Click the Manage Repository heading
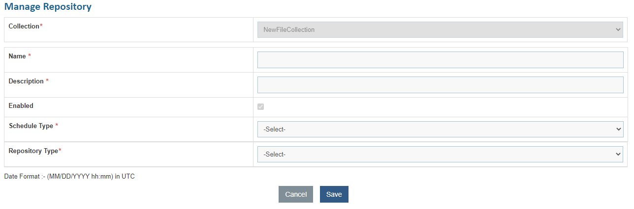The width and height of the screenshot is (634, 209). pos(48,7)
